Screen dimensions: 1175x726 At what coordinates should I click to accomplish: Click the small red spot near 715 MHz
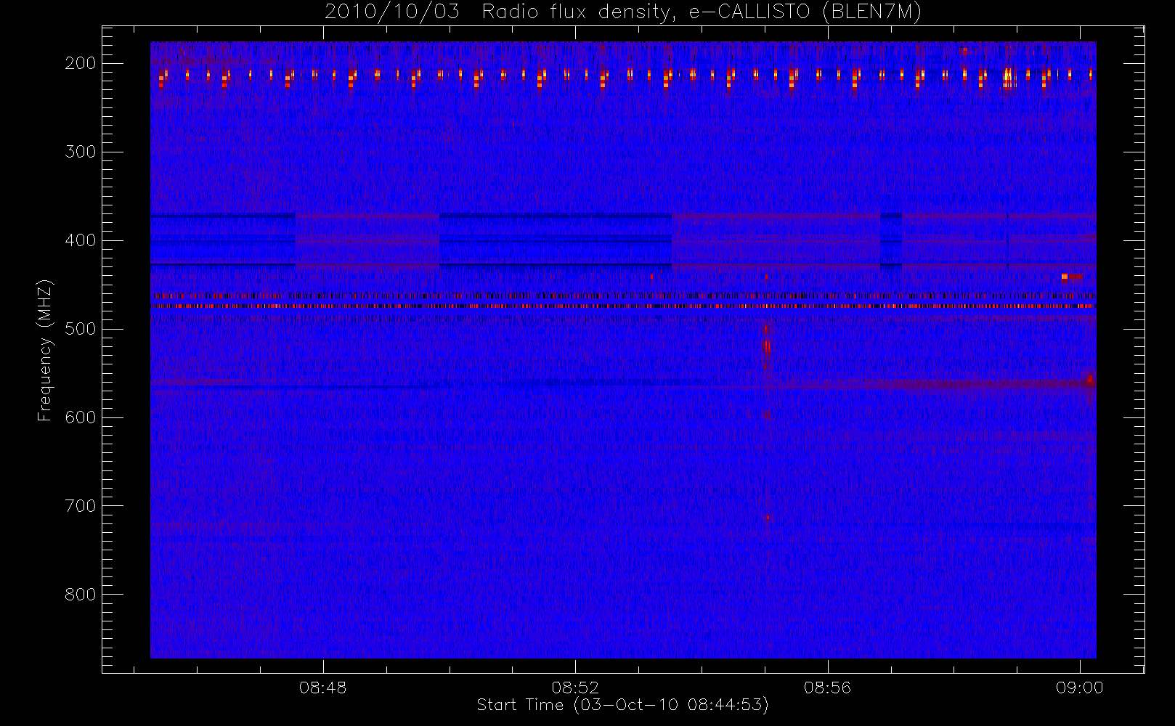pos(768,518)
